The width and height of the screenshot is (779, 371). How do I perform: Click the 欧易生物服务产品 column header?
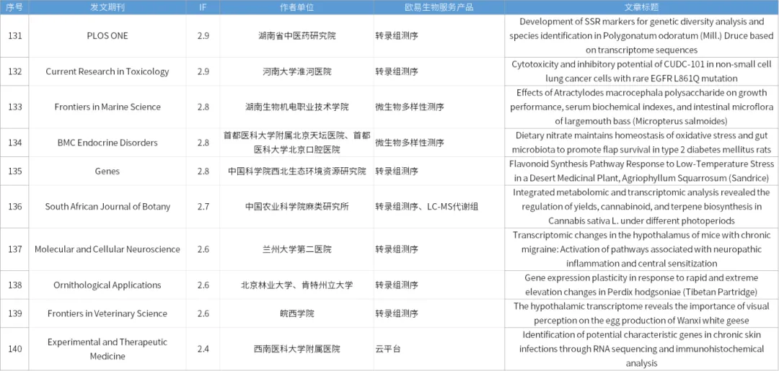(439, 7)
